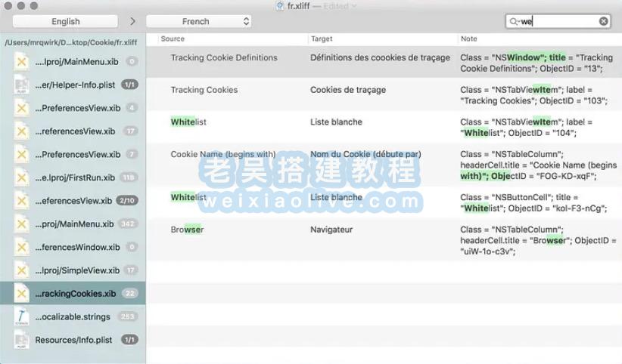Viewport: 622px width, 364px height.
Task: Select source text "Browser"
Action: coord(187,230)
